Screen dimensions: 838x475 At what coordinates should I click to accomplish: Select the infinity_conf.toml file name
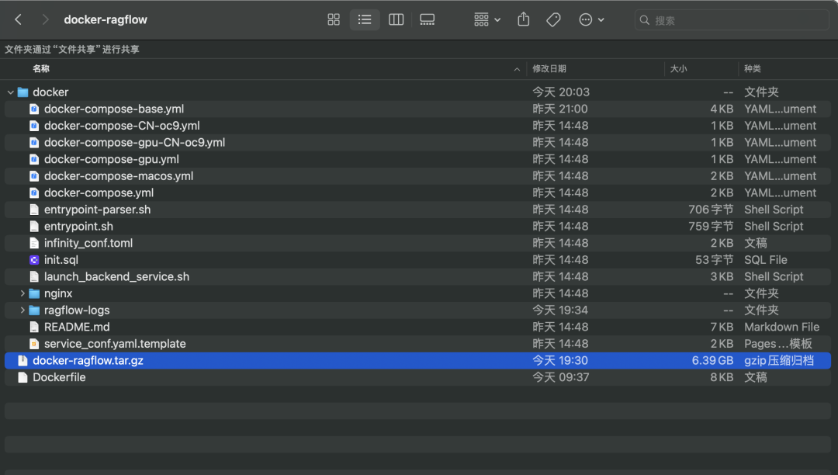pos(88,243)
